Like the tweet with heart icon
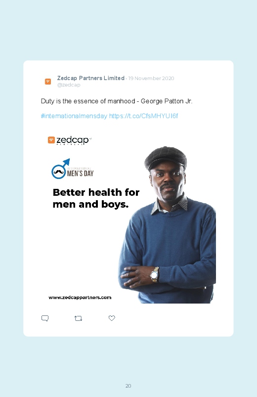Viewport: 257px width, 397px height. pyautogui.click(x=112, y=318)
